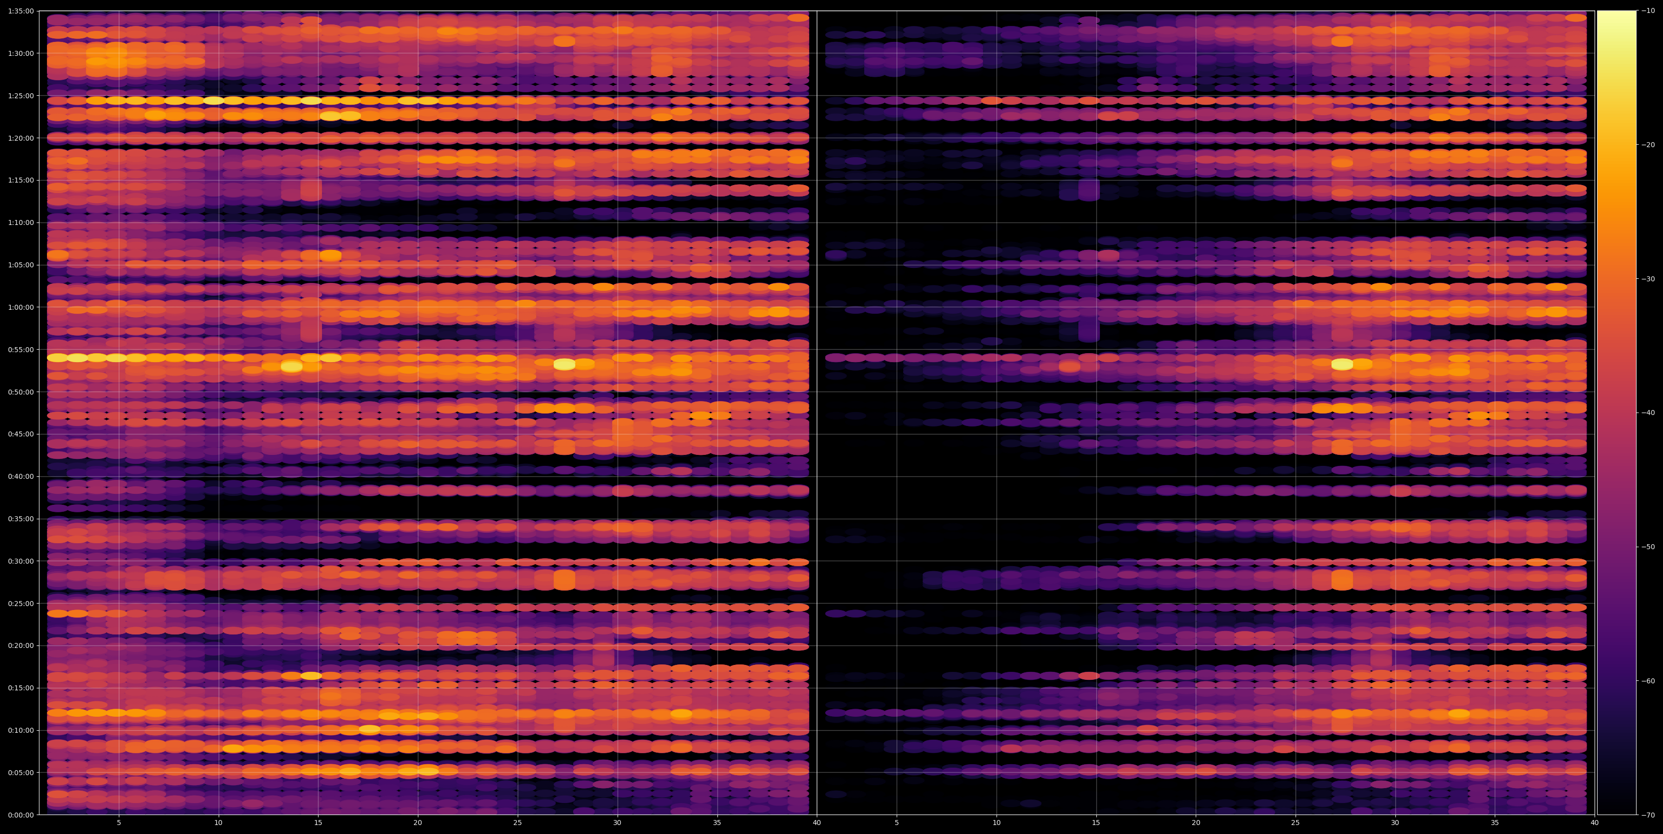Pick x-axis tick 20 of right heatmap
Viewport: 1663px width, 834px height.
[x=1196, y=823]
